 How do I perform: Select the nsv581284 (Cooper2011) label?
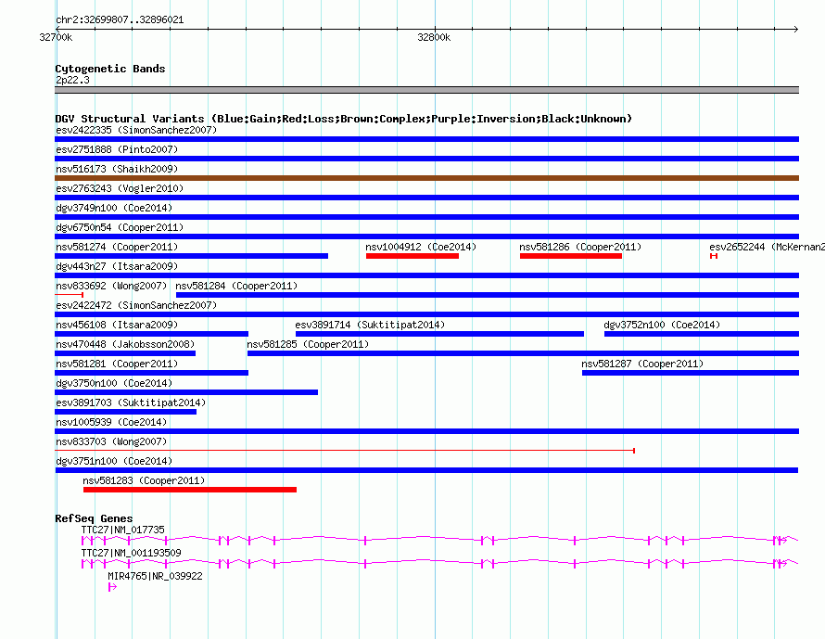(236, 286)
